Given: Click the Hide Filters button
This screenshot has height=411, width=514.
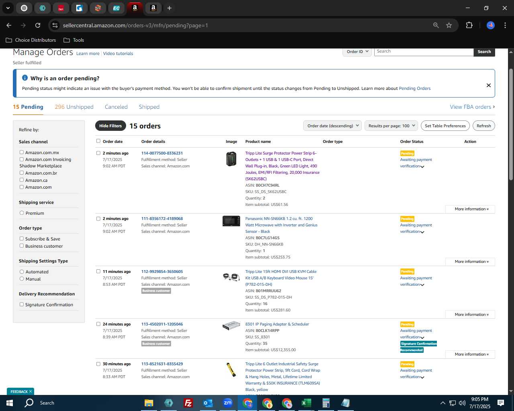Looking at the screenshot, I should [110, 126].
